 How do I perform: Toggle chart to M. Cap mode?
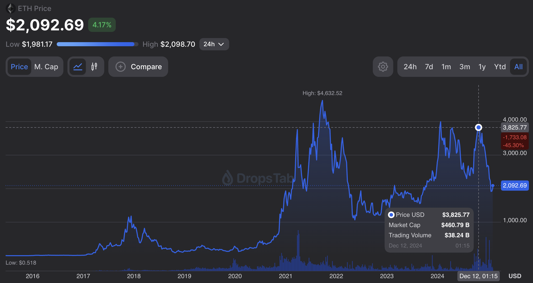[x=46, y=67]
